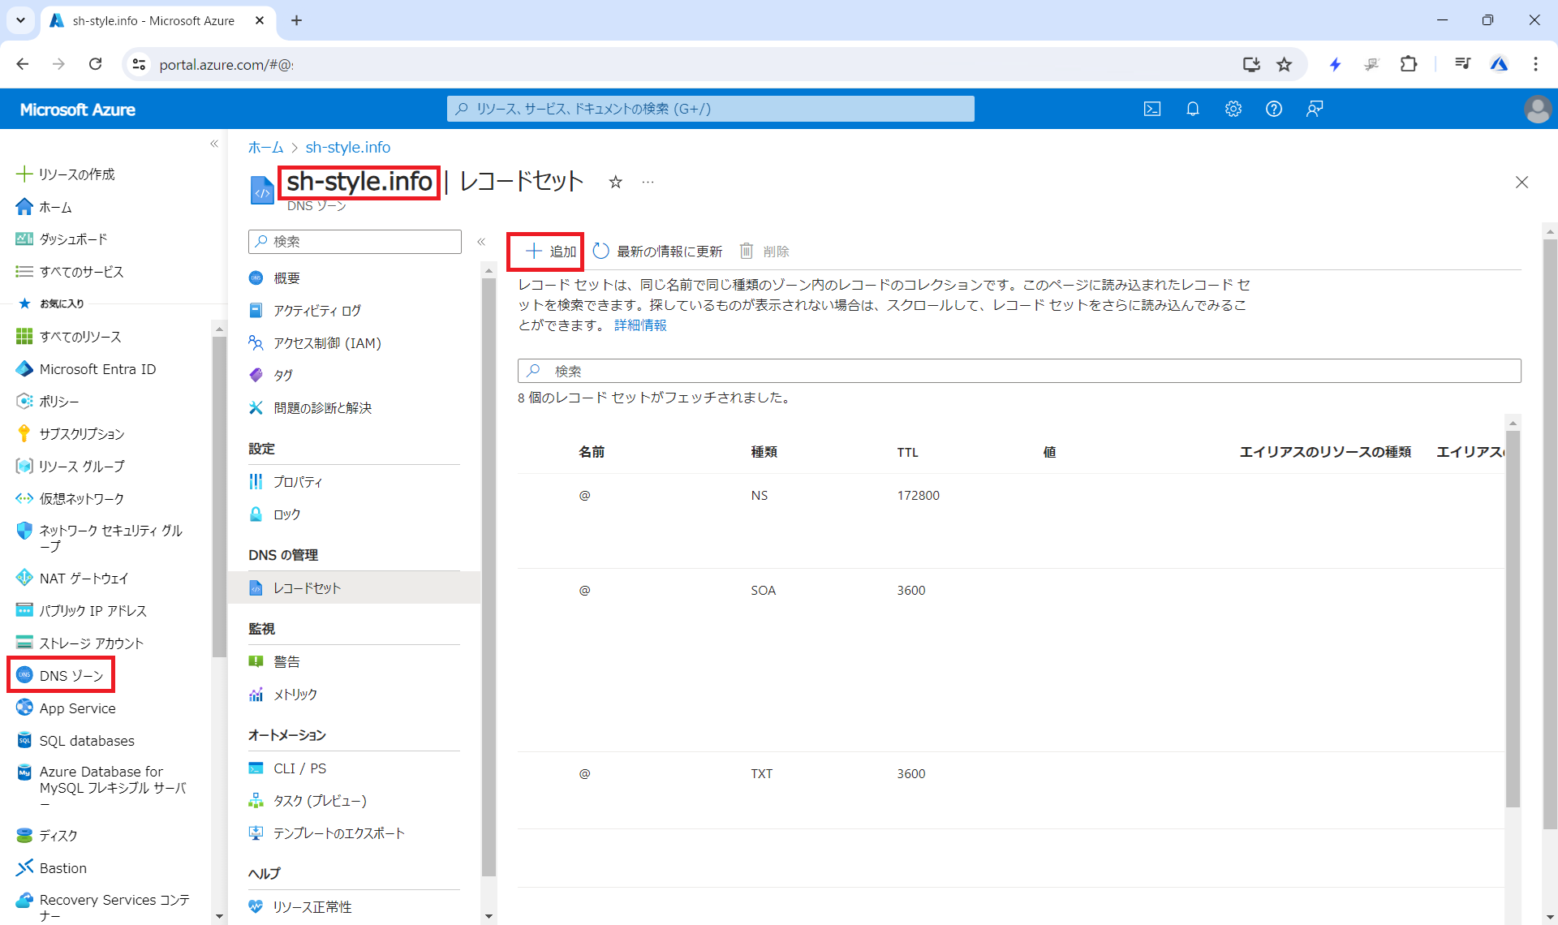Click 削除 delete button
The height and width of the screenshot is (925, 1558).
point(764,252)
